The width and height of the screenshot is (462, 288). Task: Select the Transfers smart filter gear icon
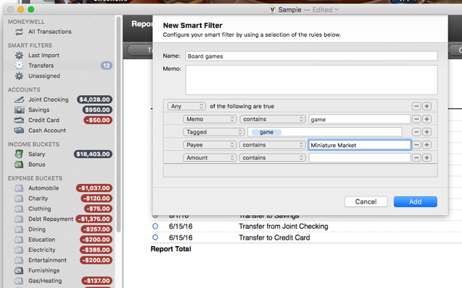[19, 66]
